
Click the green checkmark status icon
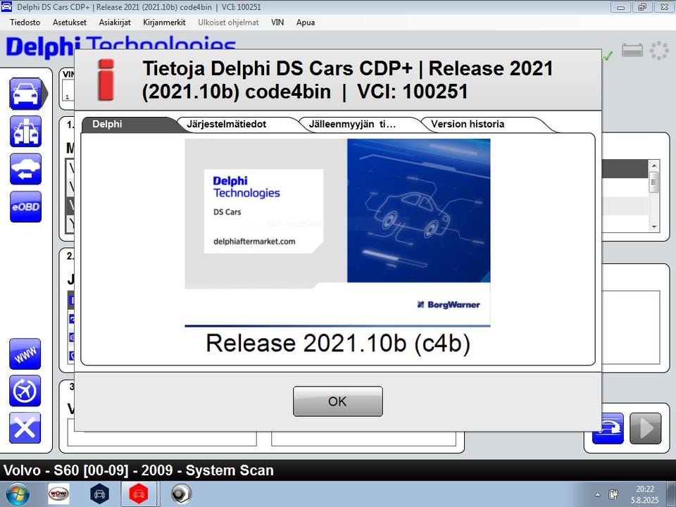608,56
